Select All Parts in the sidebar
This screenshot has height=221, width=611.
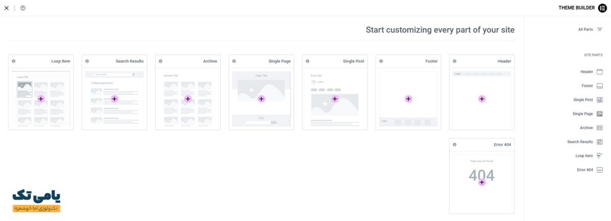(585, 30)
